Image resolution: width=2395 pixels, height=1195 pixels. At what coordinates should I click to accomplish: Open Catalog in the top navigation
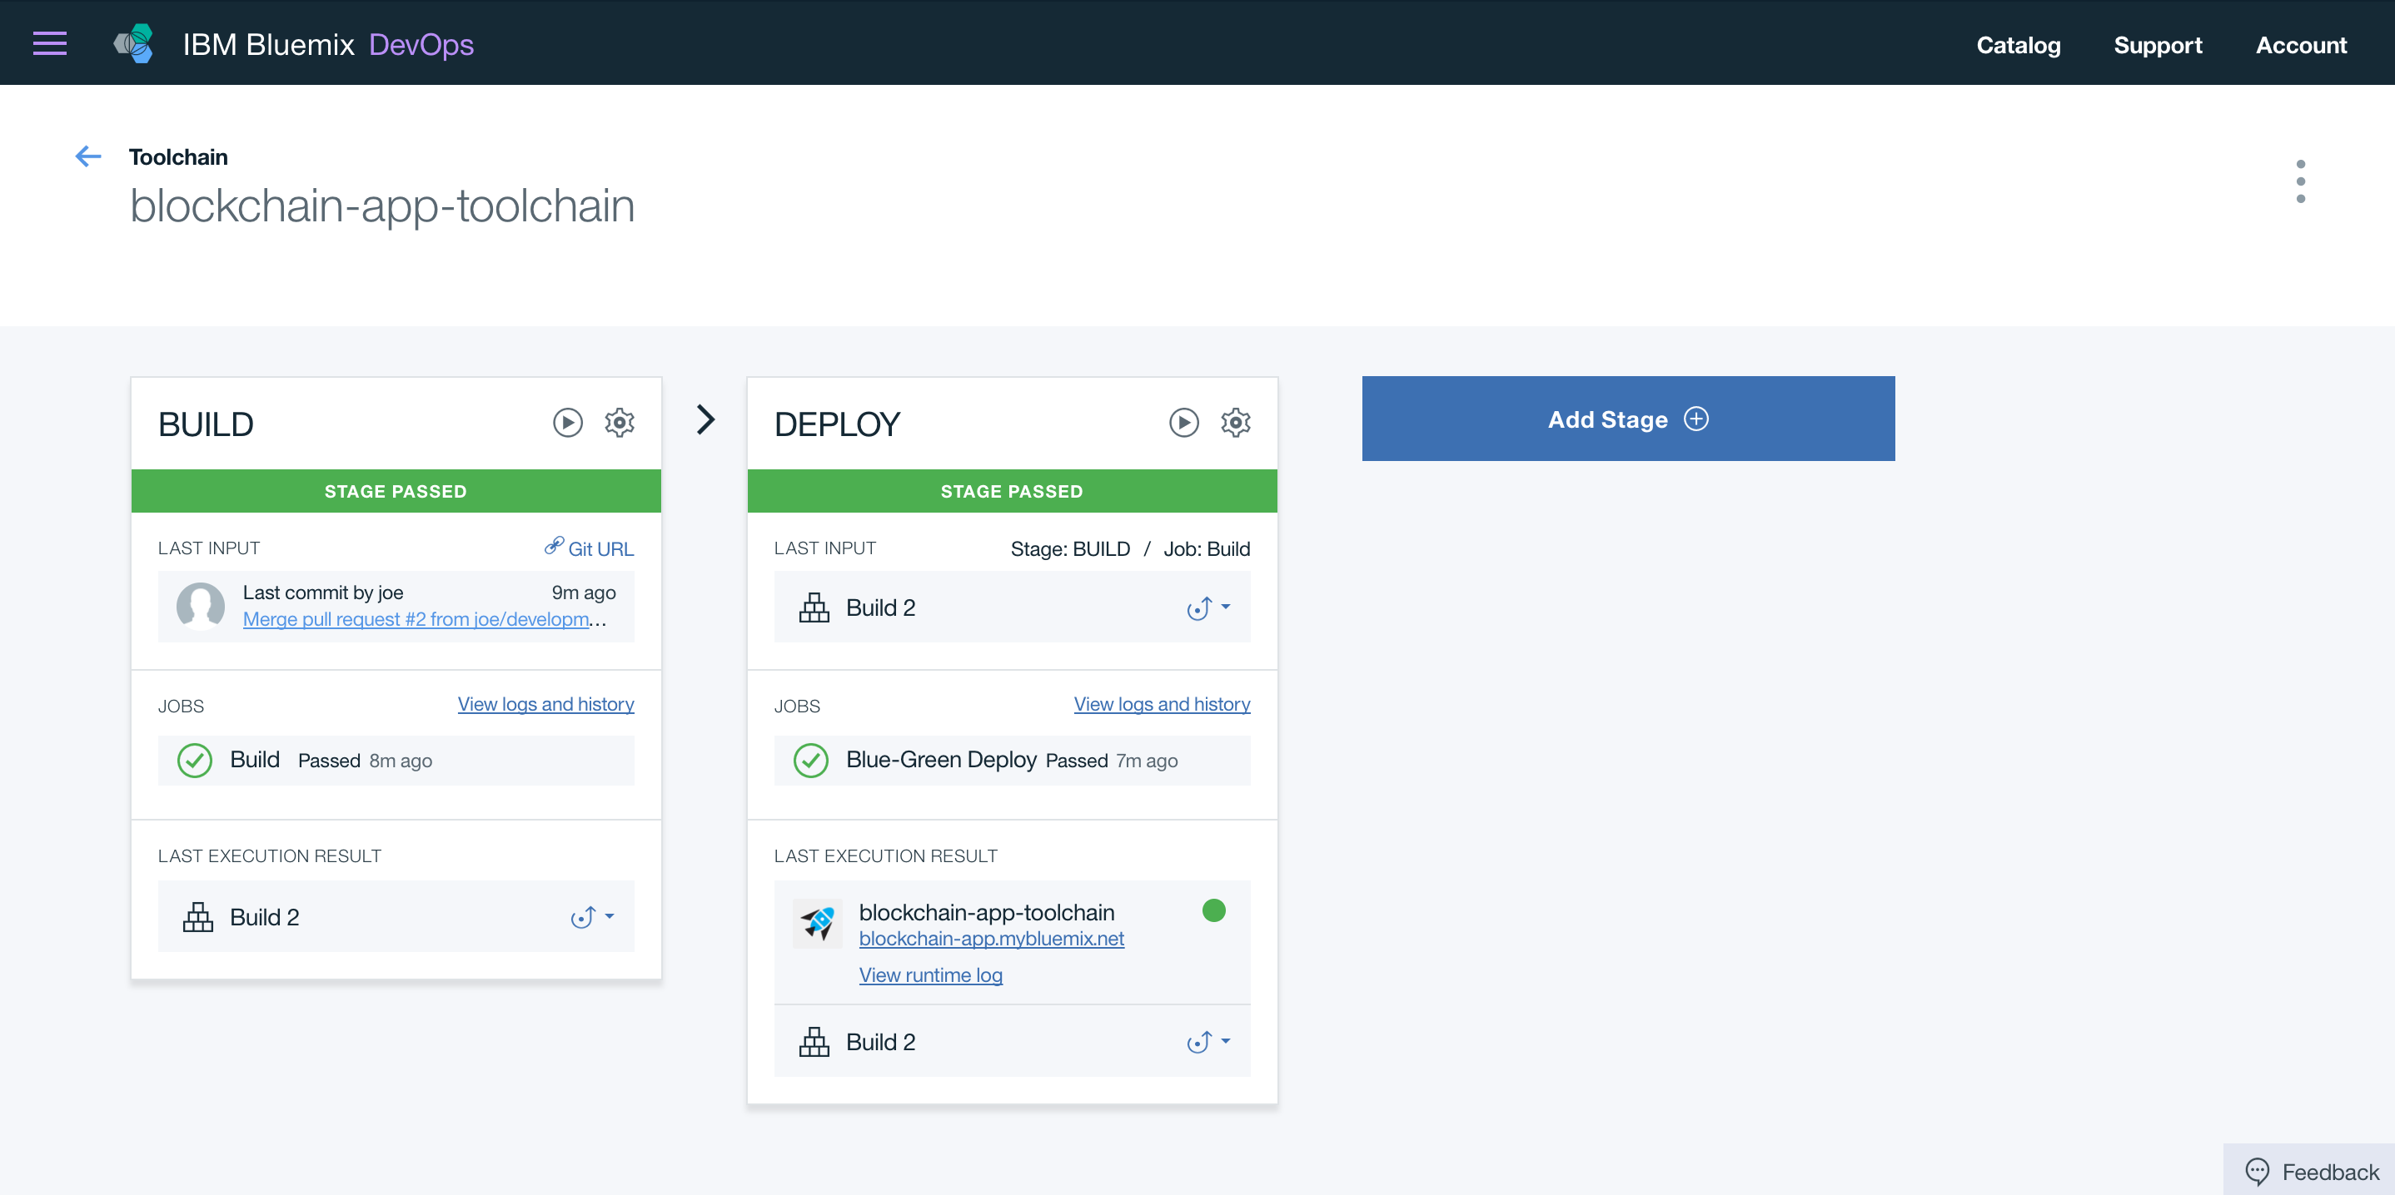(x=2018, y=45)
